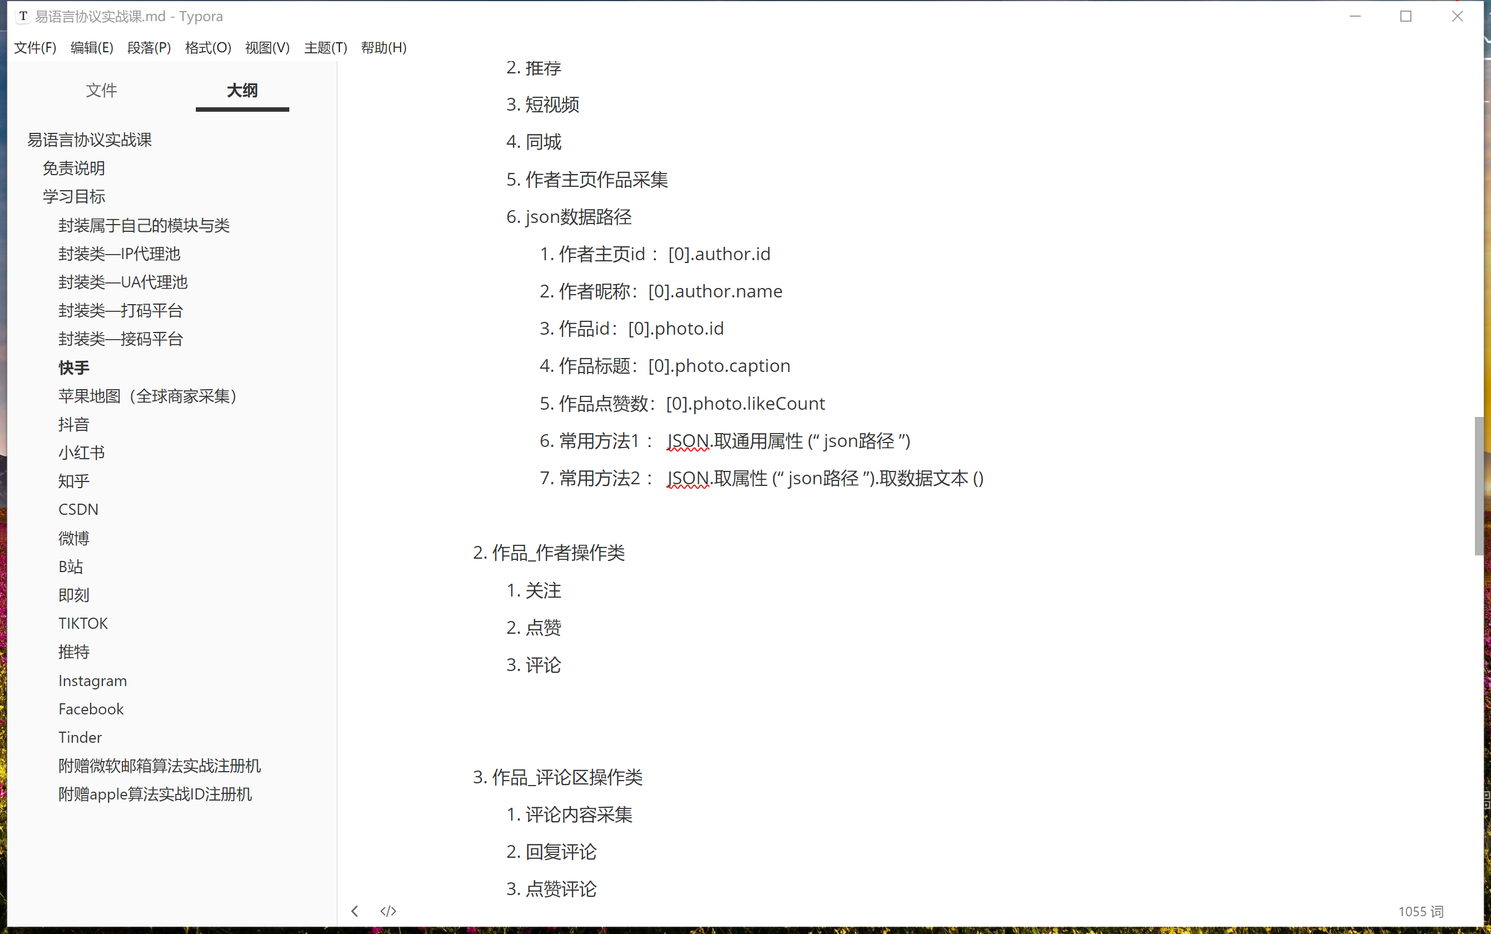The width and height of the screenshot is (1491, 934).
Task: Go to Facebook in outline
Action: [x=91, y=709]
